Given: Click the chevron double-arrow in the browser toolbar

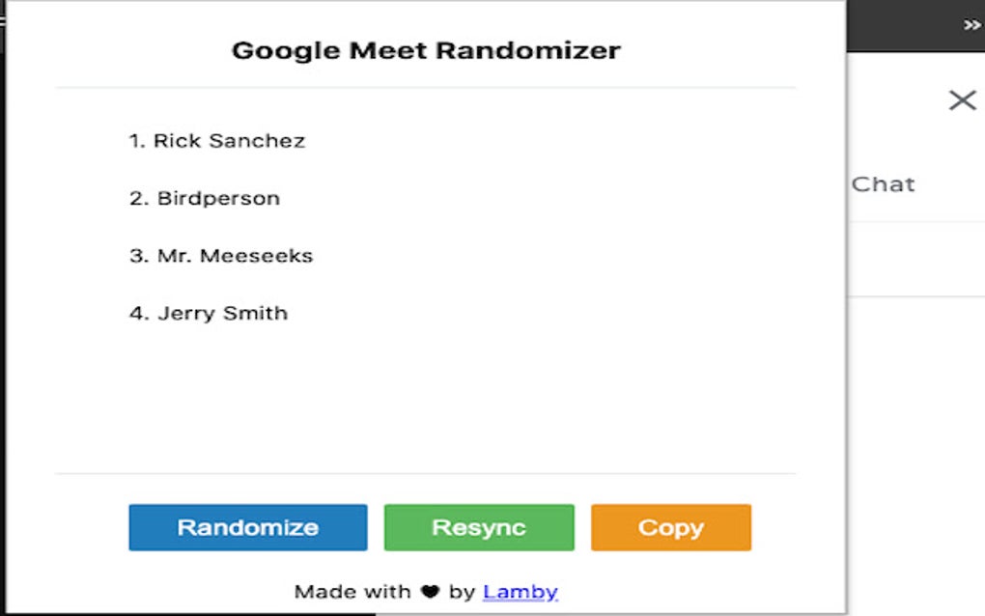Looking at the screenshot, I should [971, 22].
